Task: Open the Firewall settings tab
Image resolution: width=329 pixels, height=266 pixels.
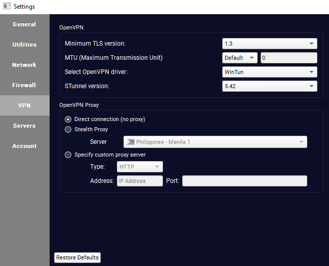Action: pos(24,85)
